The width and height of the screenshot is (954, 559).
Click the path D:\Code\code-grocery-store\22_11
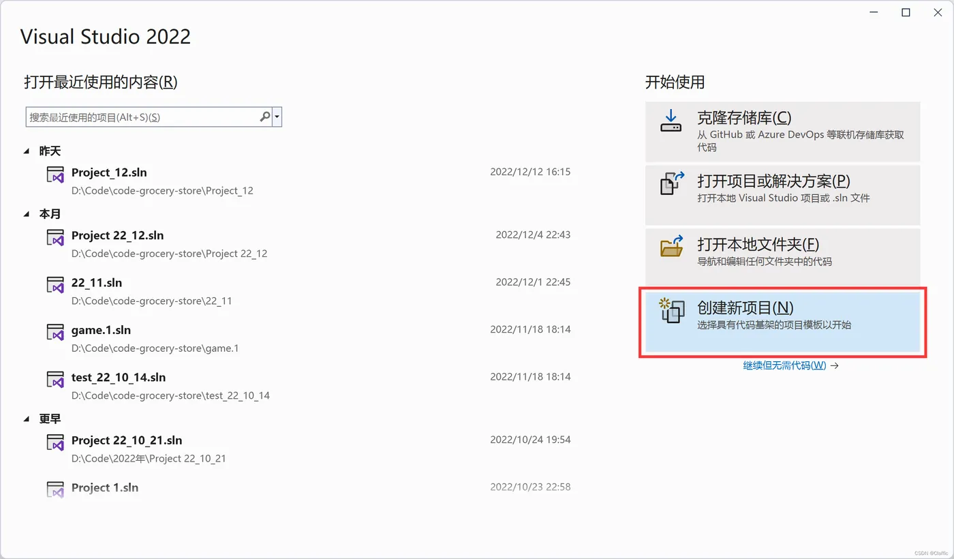[x=152, y=301]
